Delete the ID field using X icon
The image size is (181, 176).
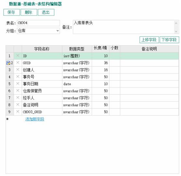pyautogui.click(x=18, y=56)
